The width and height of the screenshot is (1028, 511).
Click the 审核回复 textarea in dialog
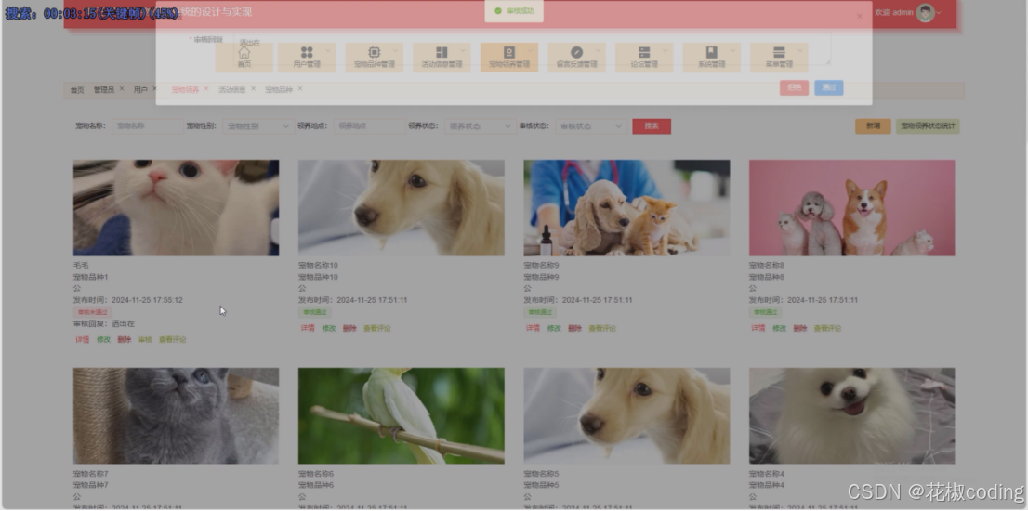pyautogui.click(x=532, y=49)
